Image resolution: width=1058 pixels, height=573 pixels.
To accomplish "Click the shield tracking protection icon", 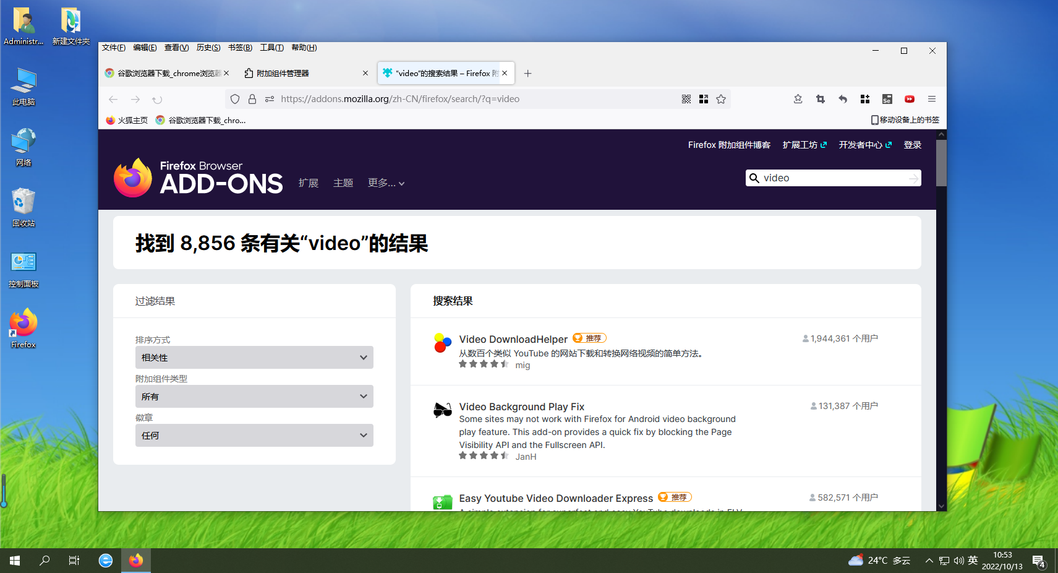I will point(235,99).
